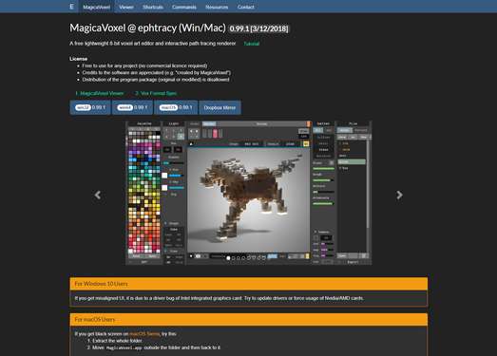Viewport: 497px width, 356px height.
Task: Click the For macOS Users header
Action: click(x=249, y=320)
